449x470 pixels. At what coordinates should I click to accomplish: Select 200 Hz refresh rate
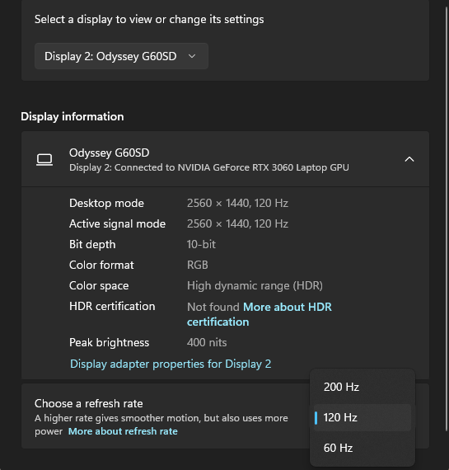click(362, 387)
